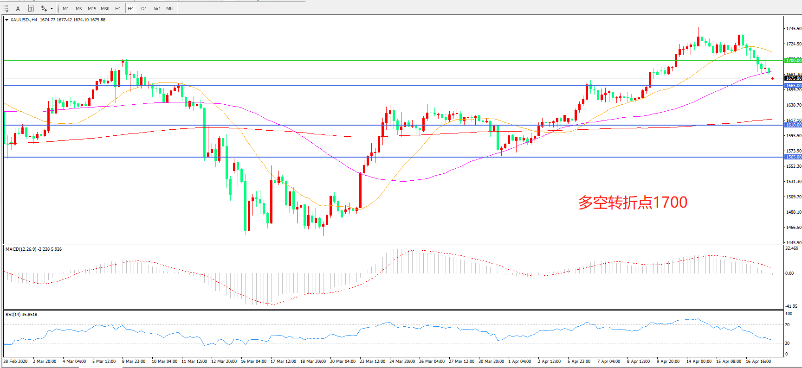Select the H1 timeframe button
The width and height of the screenshot is (802, 368).
click(118, 8)
